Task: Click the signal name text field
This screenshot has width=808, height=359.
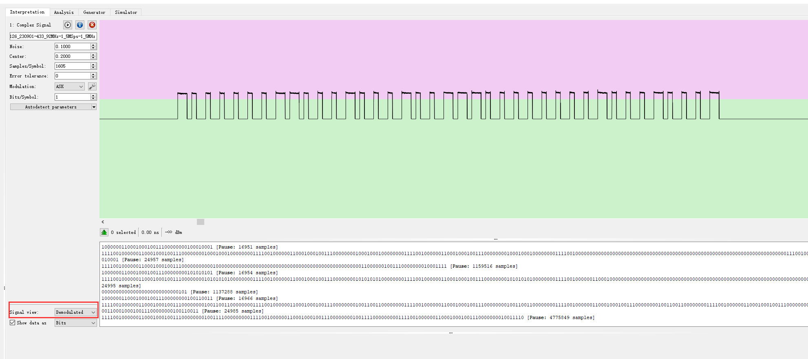Action: coord(53,36)
